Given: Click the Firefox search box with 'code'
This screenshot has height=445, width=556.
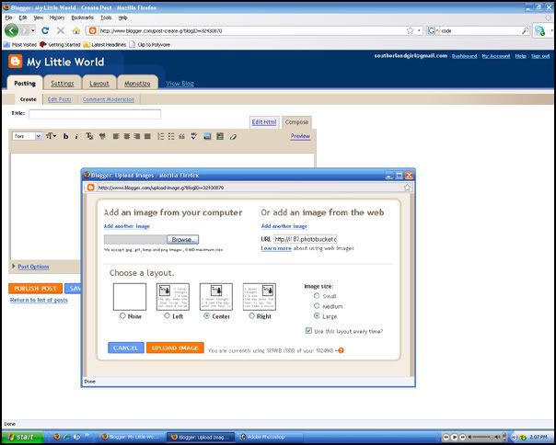Looking at the screenshot, I should pos(481,31).
